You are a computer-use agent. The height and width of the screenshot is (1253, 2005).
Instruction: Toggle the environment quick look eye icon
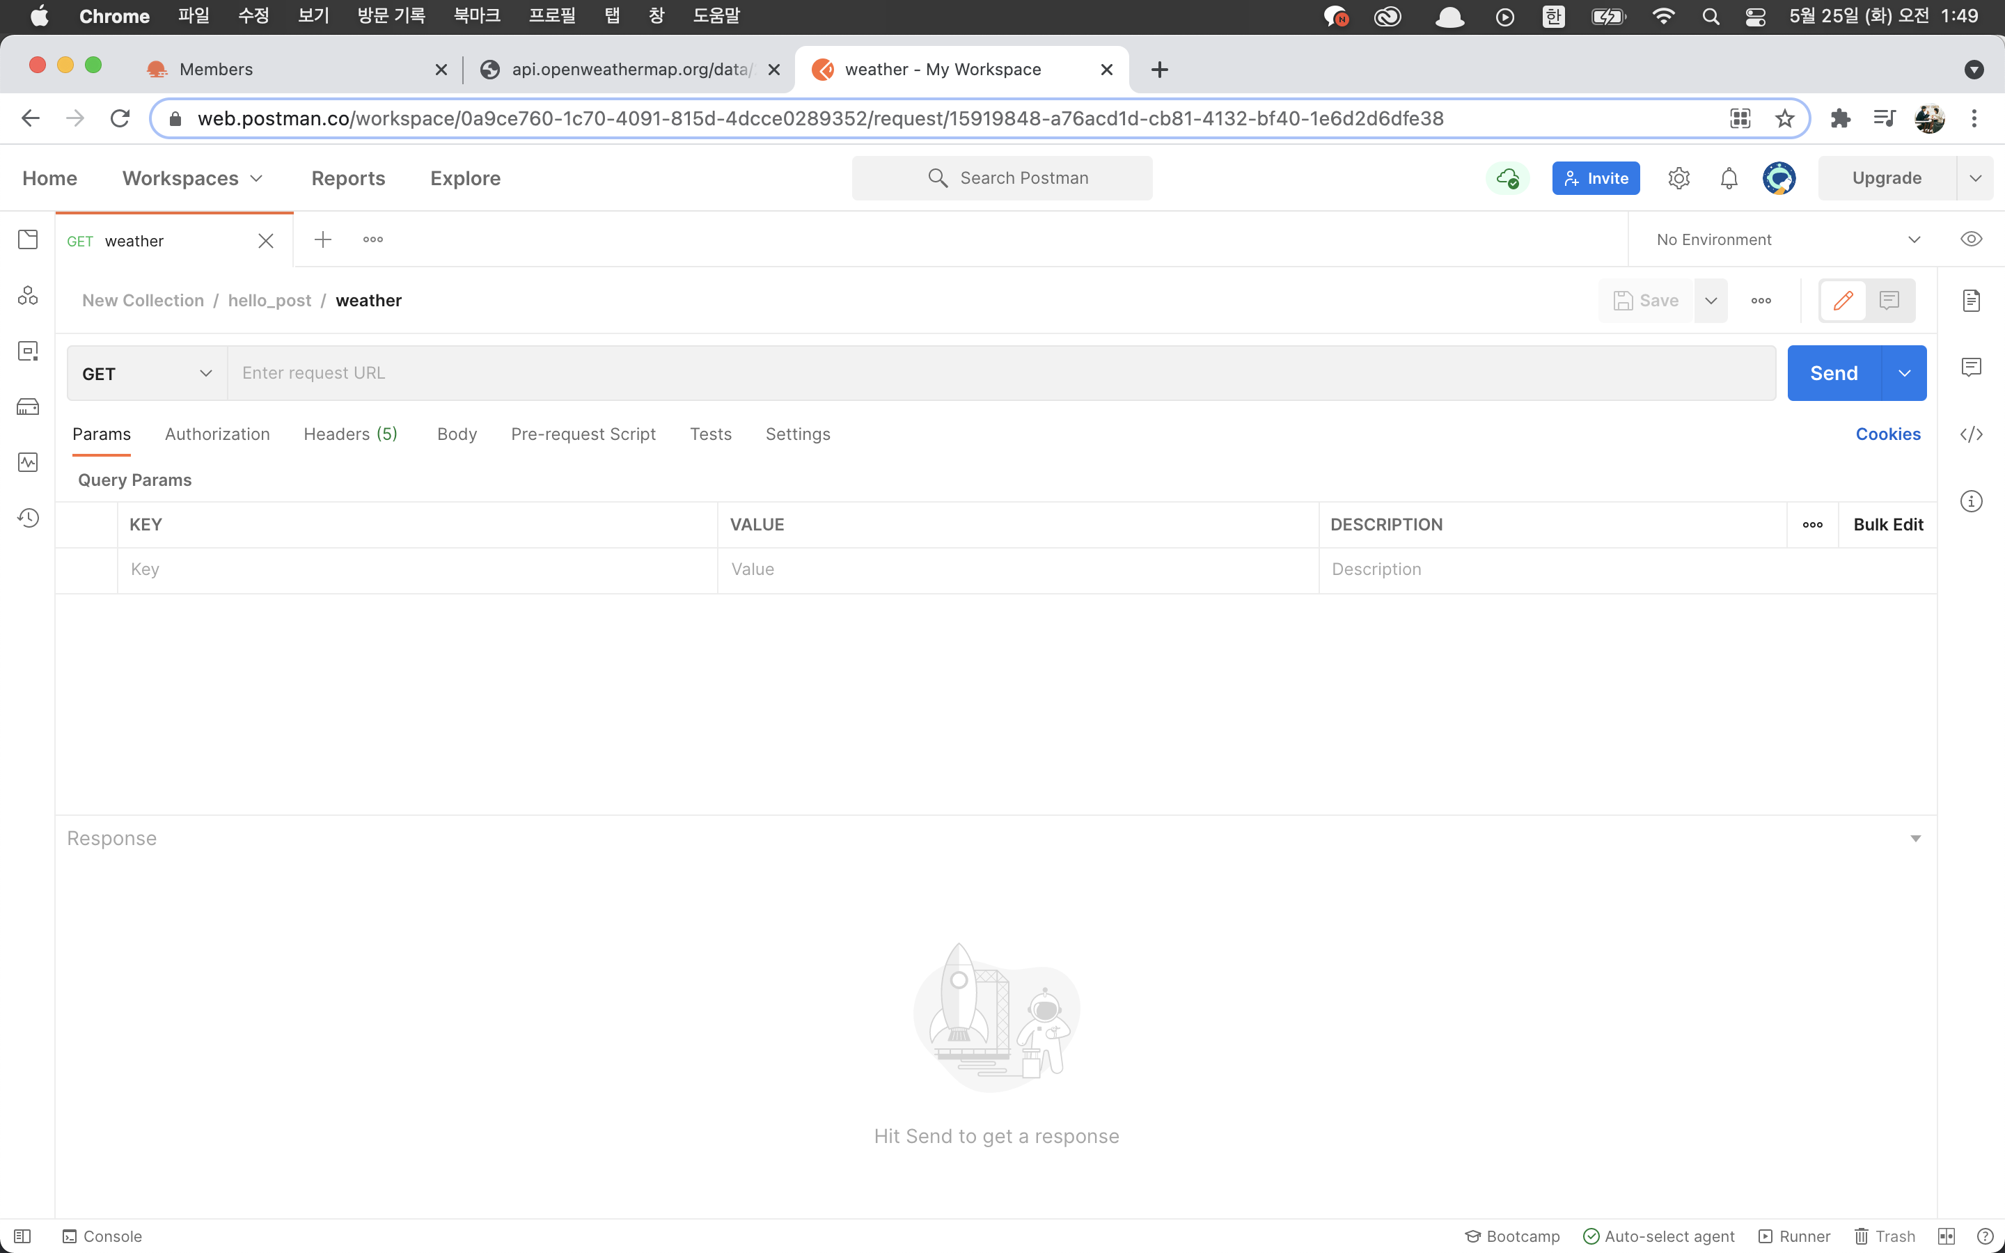pos(1971,239)
